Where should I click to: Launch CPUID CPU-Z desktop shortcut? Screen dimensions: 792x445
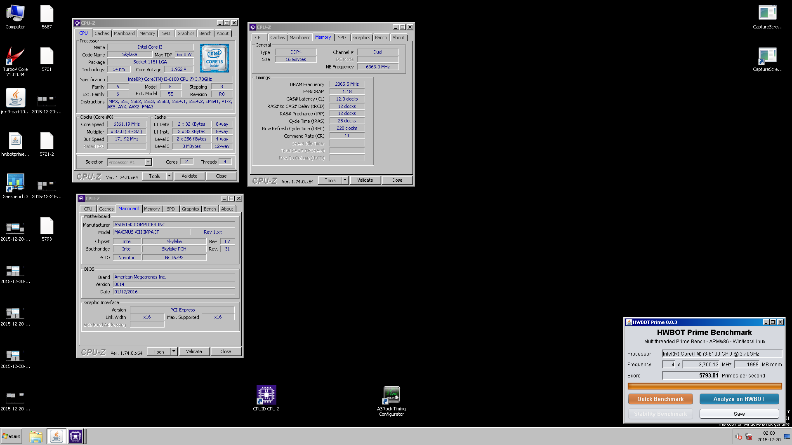(266, 398)
